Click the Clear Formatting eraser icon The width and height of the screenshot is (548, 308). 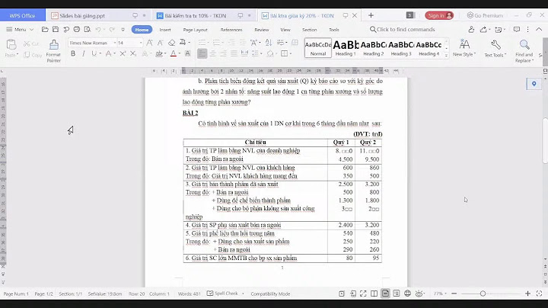(x=171, y=43)
